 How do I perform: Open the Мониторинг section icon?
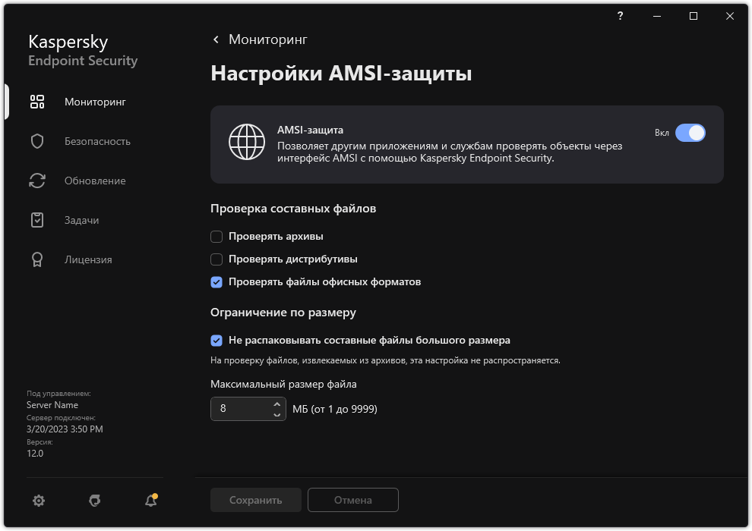[x=36, y=101]
